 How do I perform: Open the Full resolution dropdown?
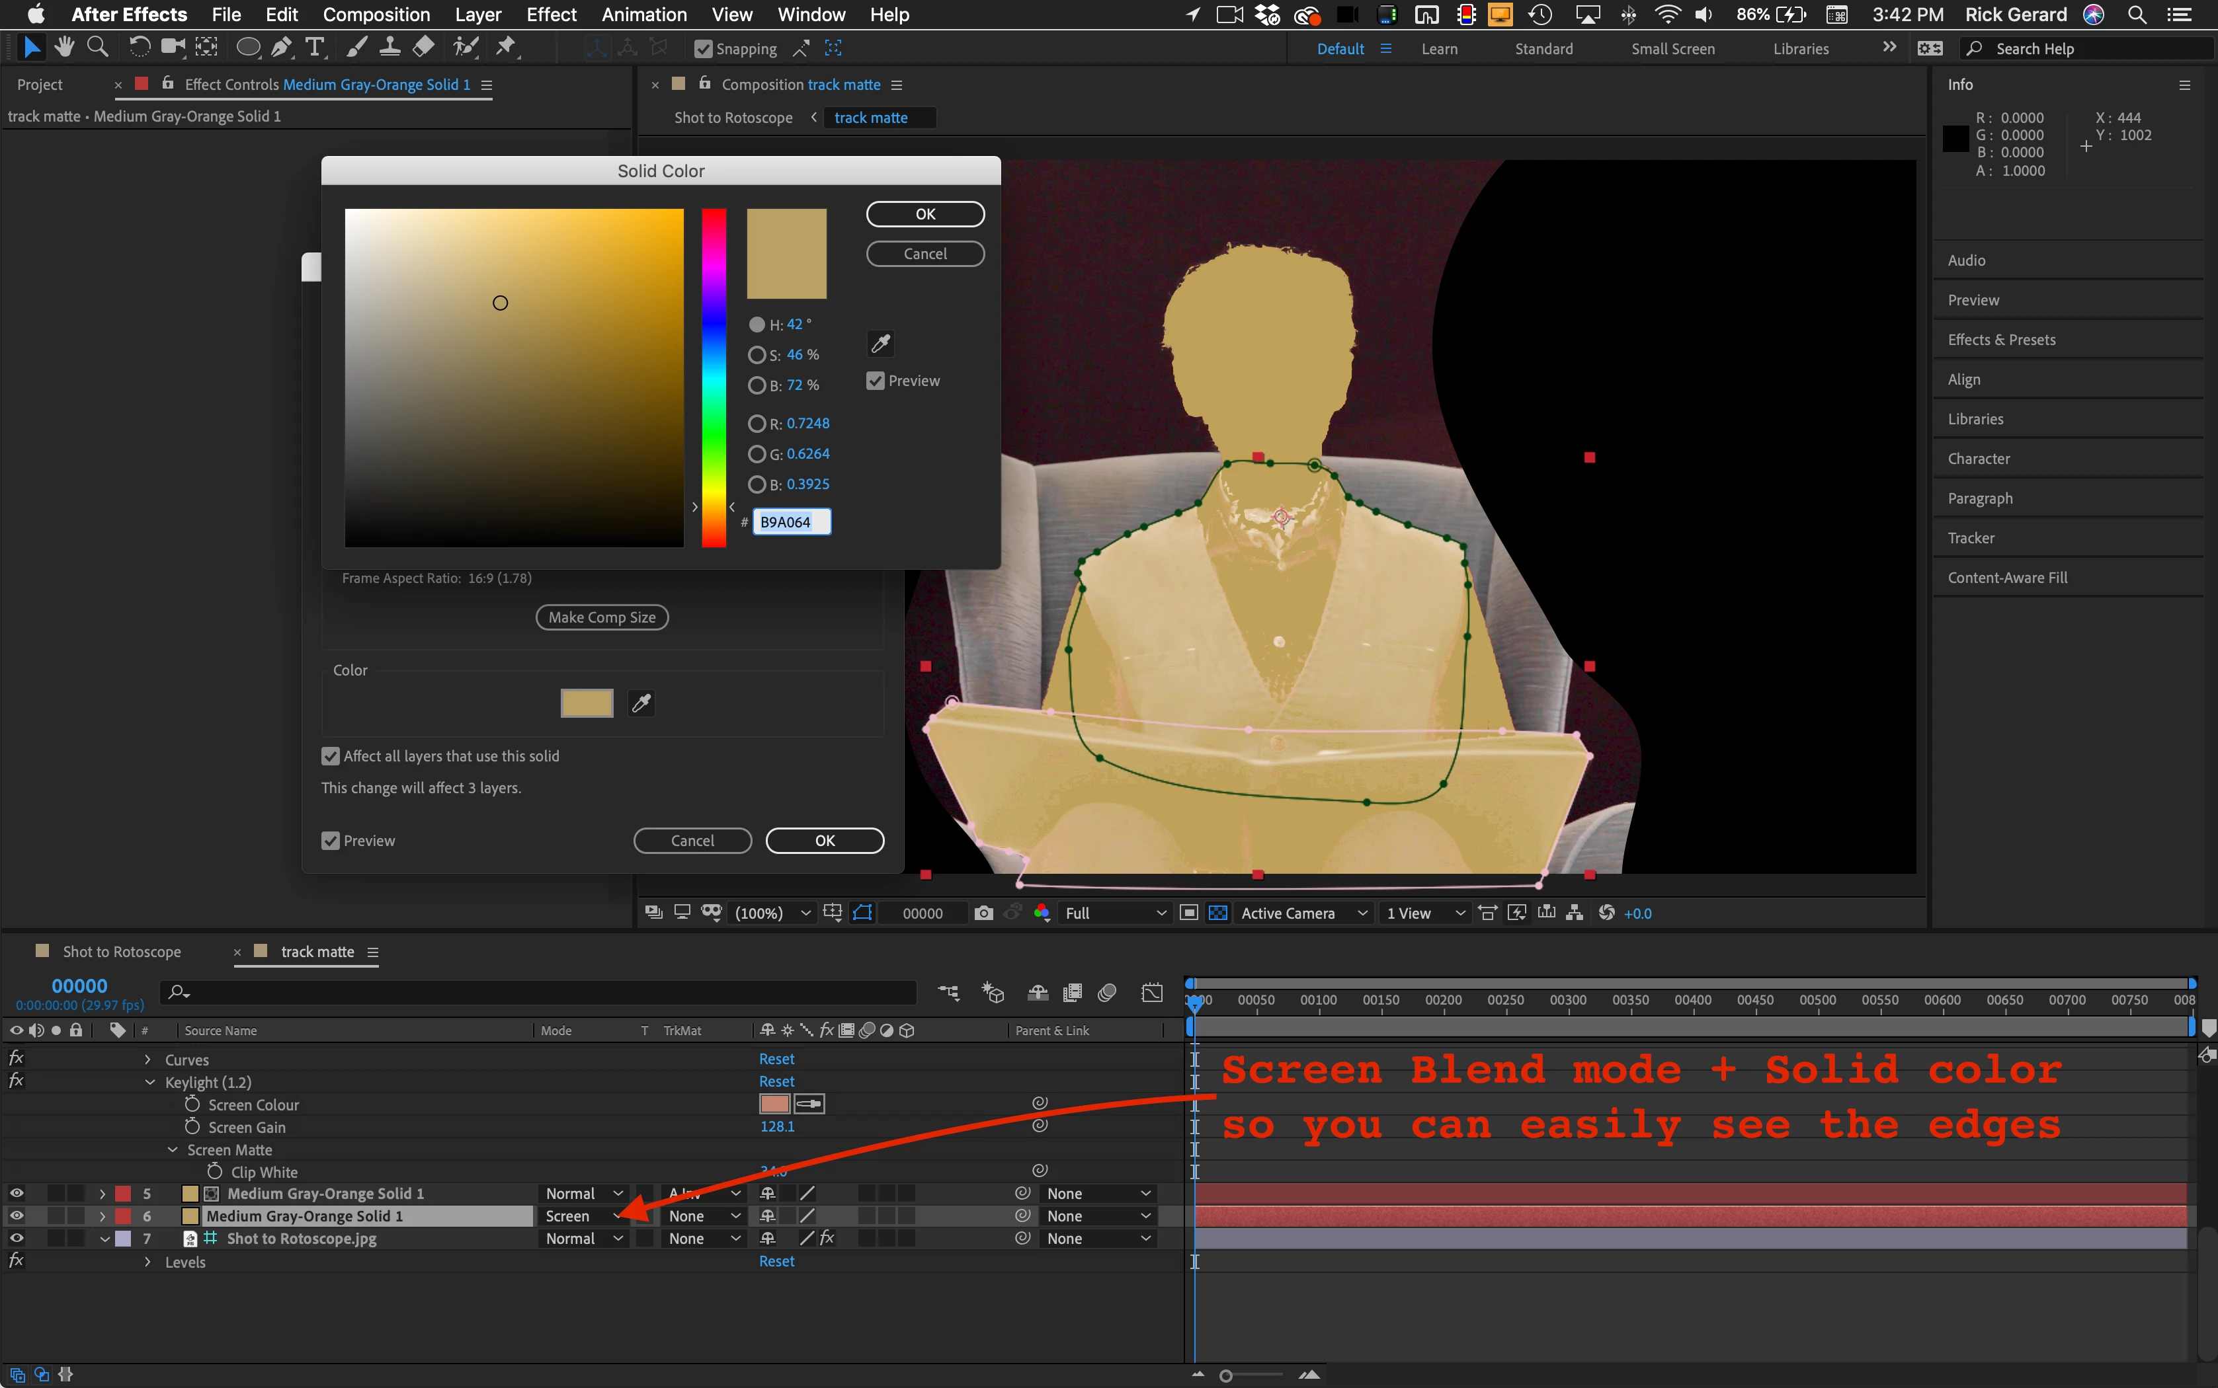(x=1115, y=913)
